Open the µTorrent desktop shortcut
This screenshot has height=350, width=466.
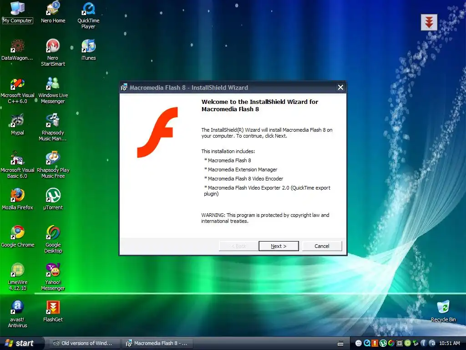click(x=53, y=199)
